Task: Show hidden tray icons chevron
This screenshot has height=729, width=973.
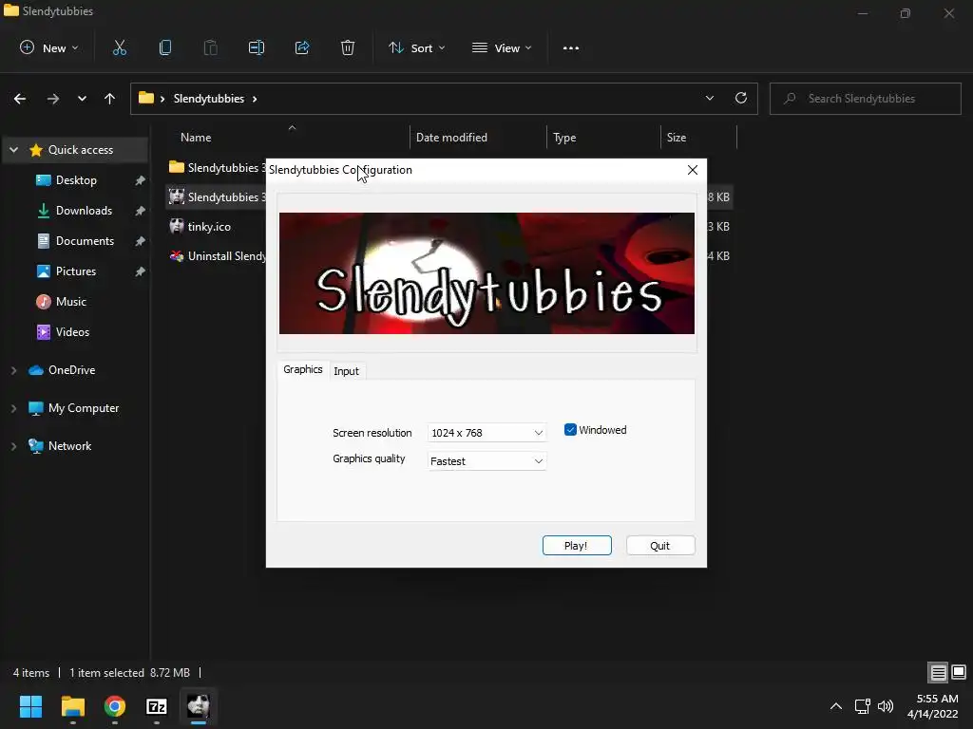Action: tap(836, 706)
